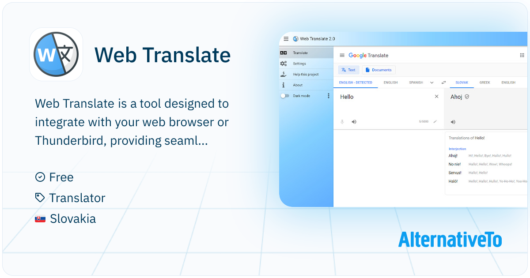The height and width of the screenshot is (278, 530).
Task: Open Help this project in sidebar
Action: point(307,74)
